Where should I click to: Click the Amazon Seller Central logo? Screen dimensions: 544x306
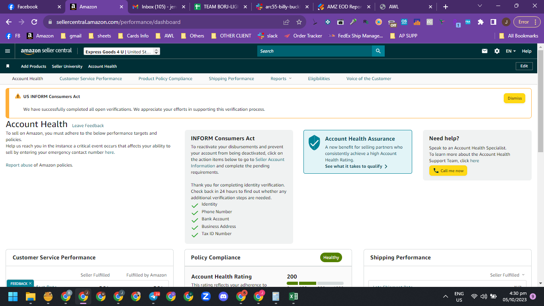point(46,51)
